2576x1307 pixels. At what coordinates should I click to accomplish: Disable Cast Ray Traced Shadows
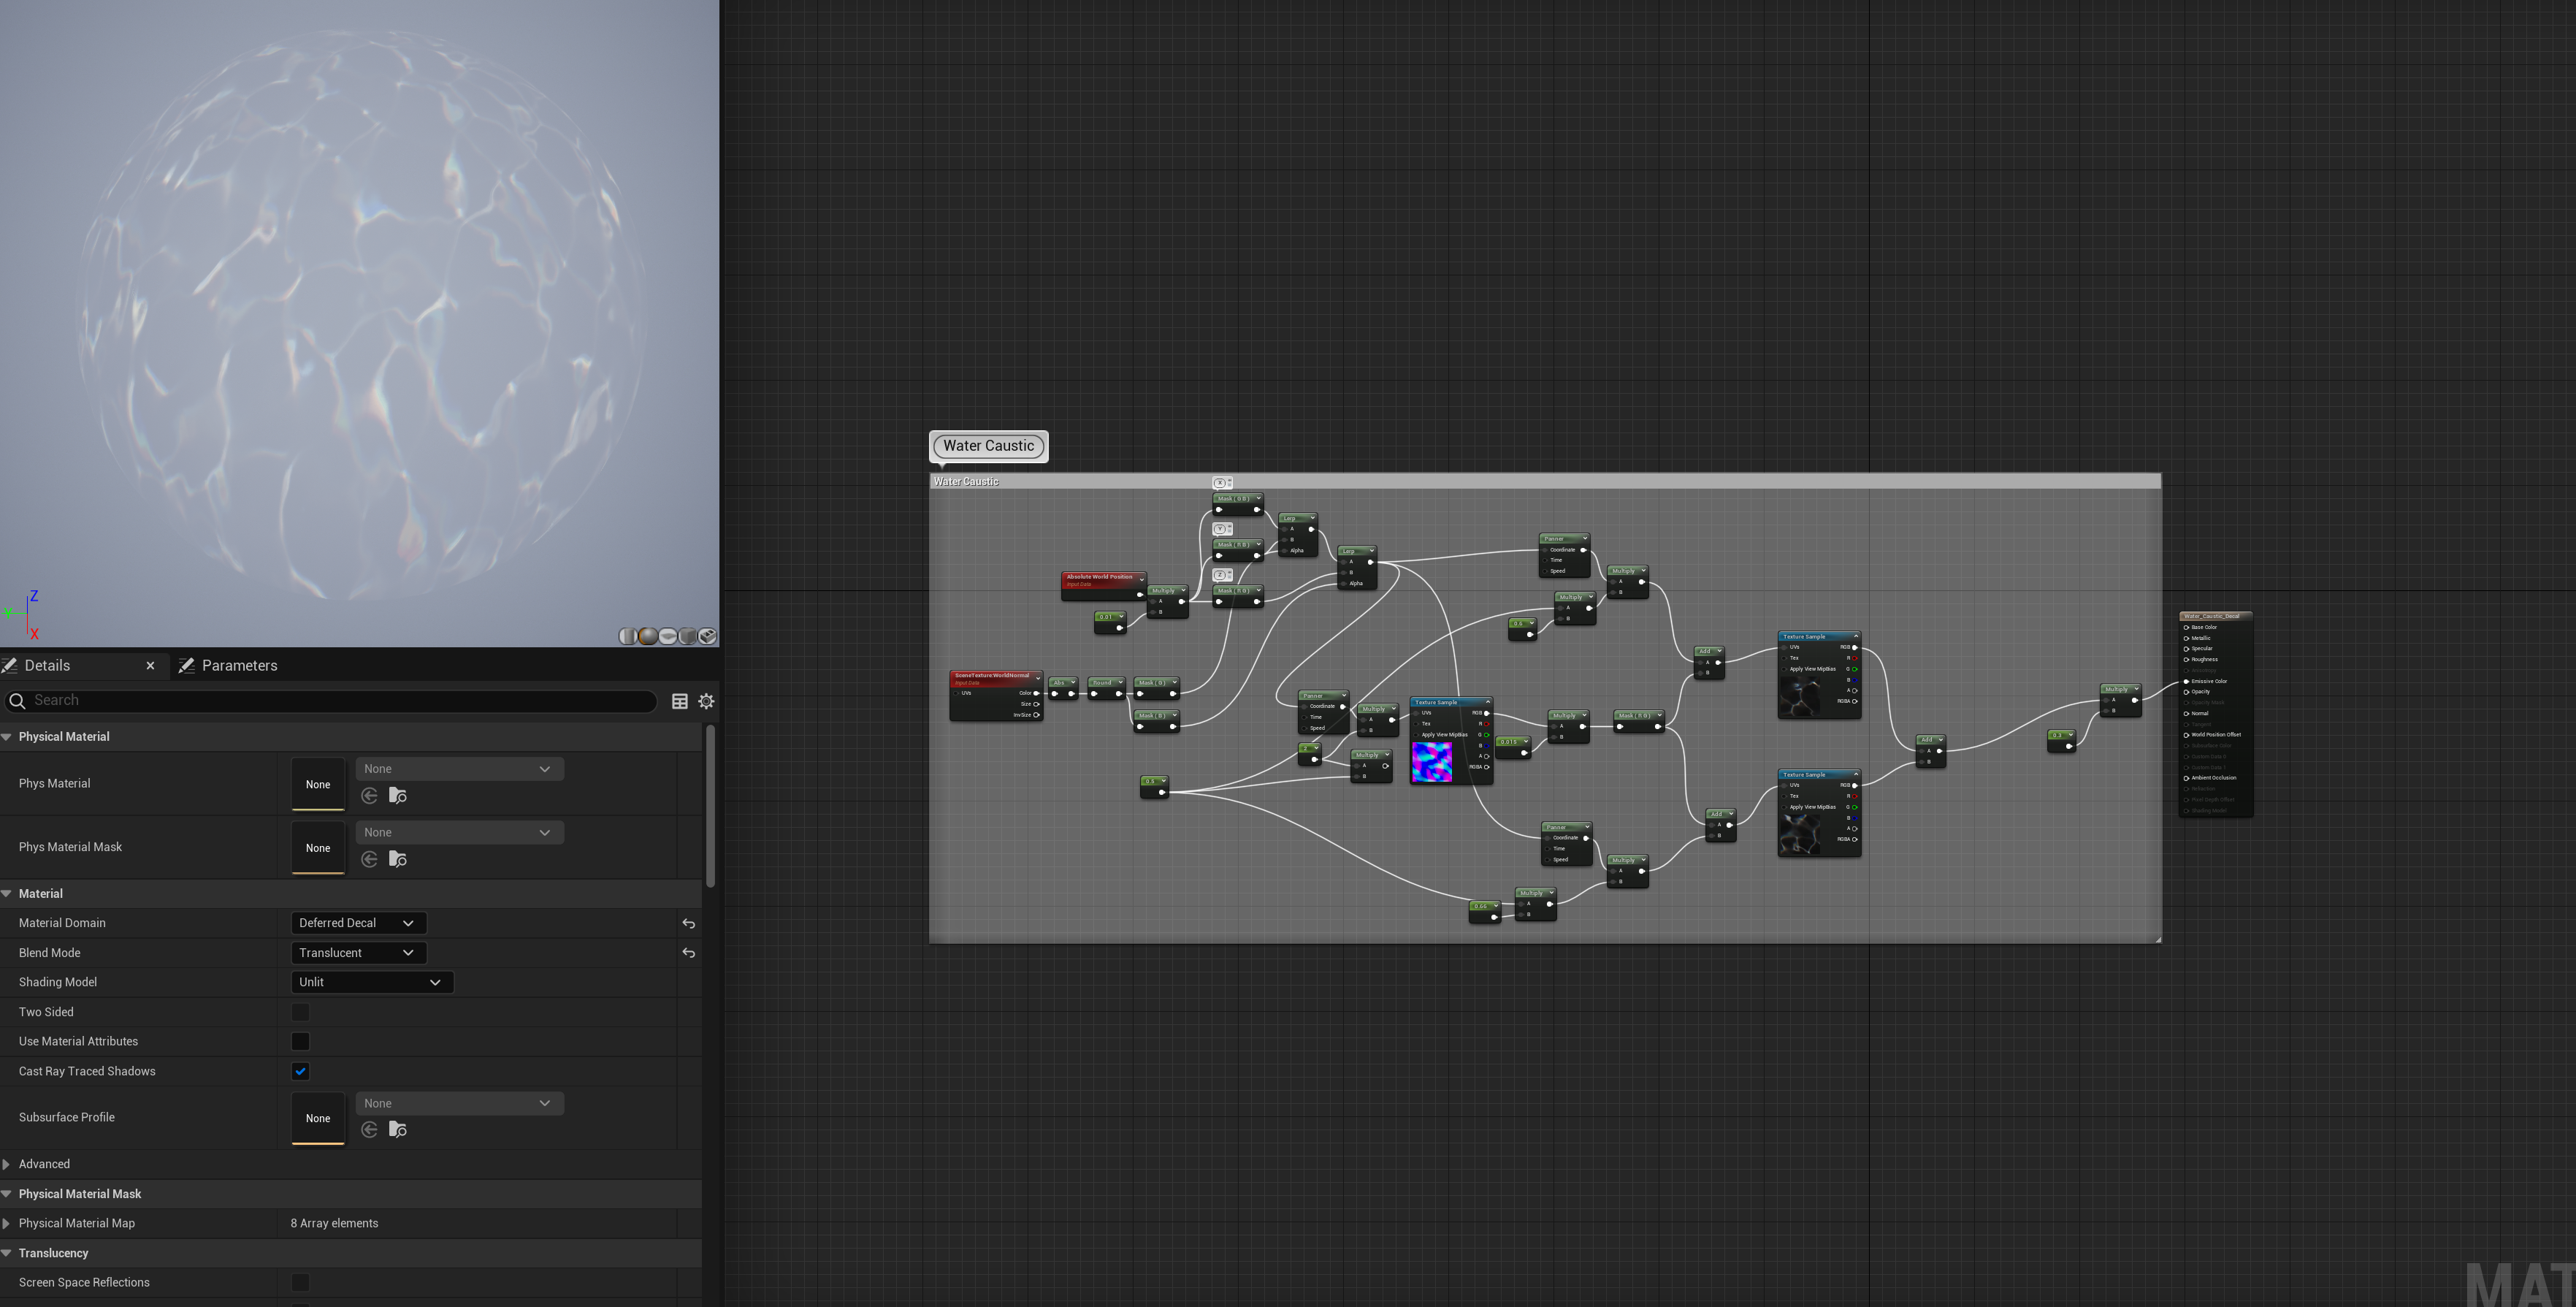click(x=300, y=1071)
